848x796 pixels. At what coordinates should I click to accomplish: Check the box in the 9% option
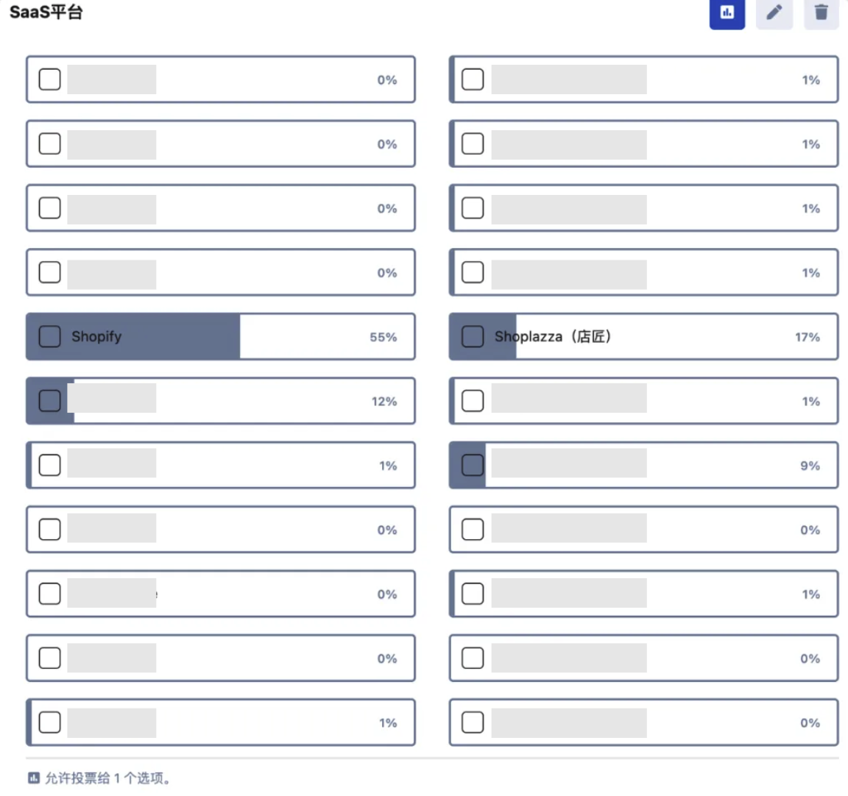(473, 465)
